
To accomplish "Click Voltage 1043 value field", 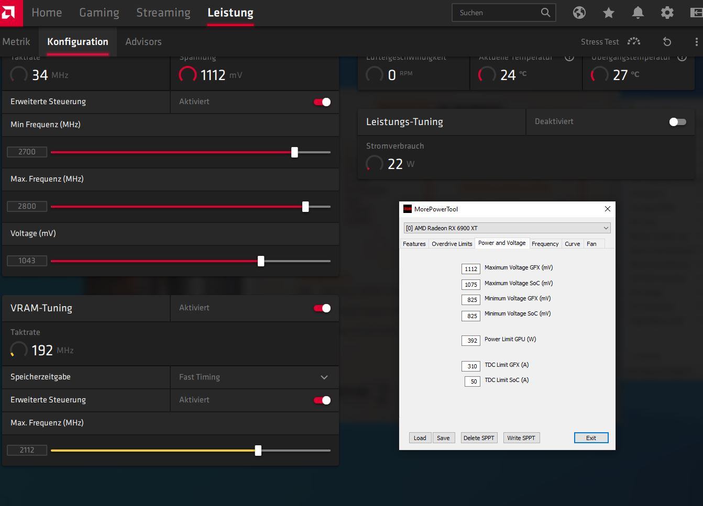I will click(x=27, y=261).
